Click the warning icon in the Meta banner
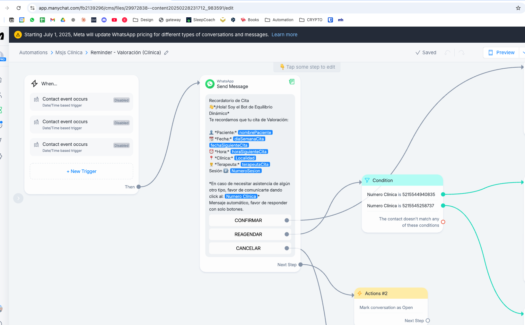 click(18, 35)
